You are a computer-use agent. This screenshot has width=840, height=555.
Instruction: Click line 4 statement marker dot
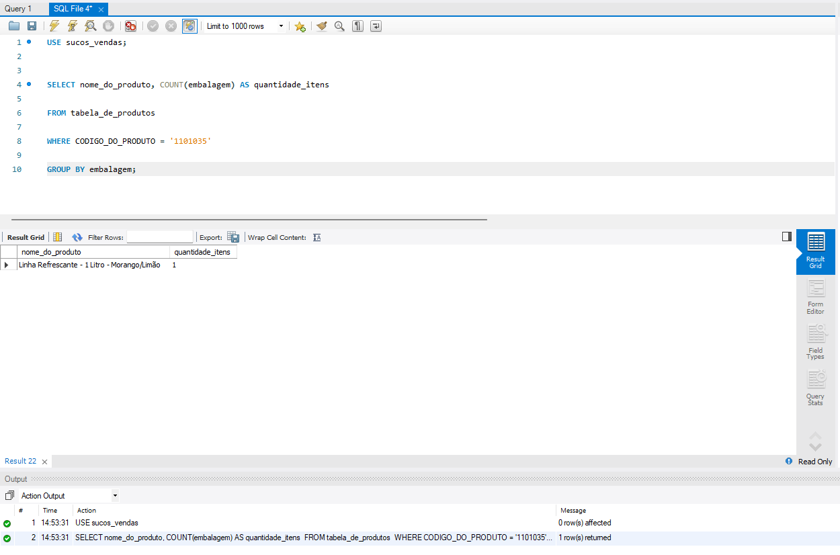[29, 84]
